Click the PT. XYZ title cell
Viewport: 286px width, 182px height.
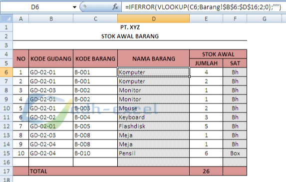(x=130, y=27)
